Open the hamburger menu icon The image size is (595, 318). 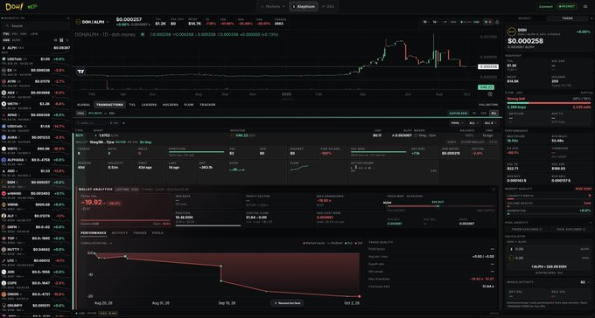[x=584, y=6]
